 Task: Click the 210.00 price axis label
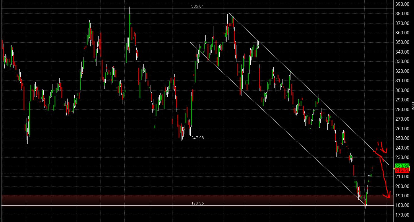click(x=402, y=176)
